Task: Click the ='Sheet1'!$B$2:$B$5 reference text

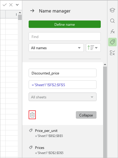Action: [49, 136]
